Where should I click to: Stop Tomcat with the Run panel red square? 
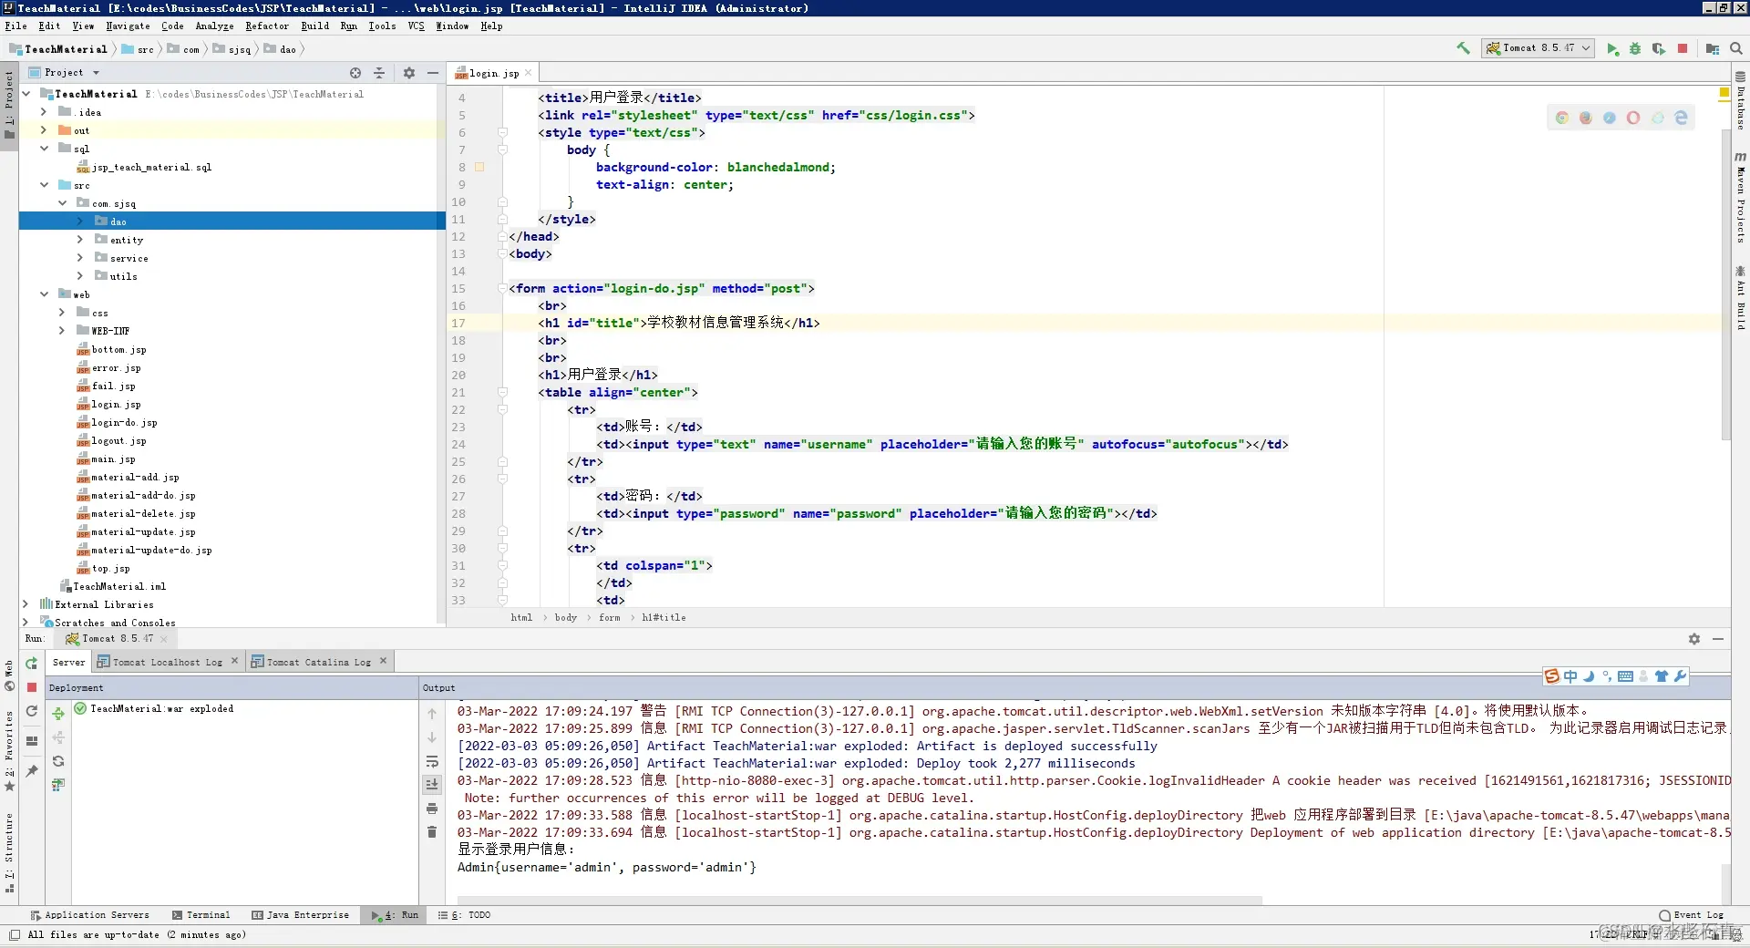tap(32, 687)
